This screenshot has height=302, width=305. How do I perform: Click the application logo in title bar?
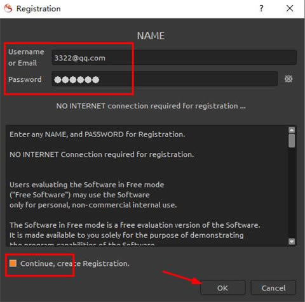pos(8,8)
